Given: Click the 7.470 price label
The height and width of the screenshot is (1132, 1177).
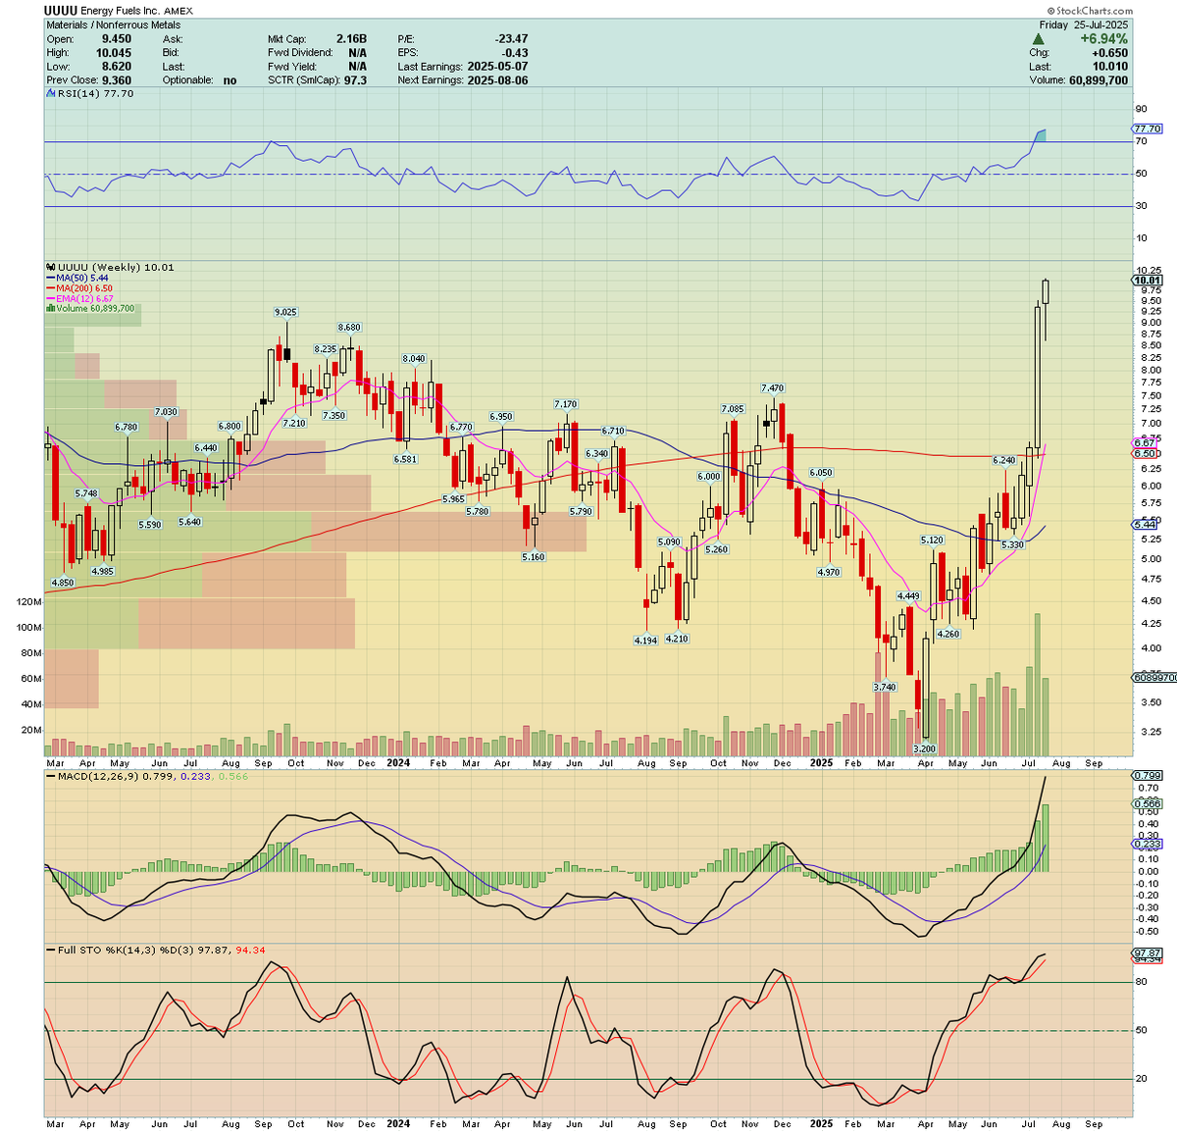Looking at the screenshot, I should [773, 388].
